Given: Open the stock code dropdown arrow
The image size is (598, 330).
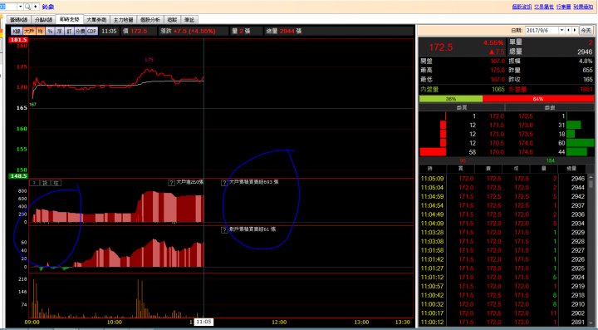Looking at the screenshot, I should coord(21,7).
